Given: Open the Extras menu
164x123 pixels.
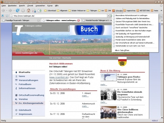Looking at the screenshot, I should [50, 6].
